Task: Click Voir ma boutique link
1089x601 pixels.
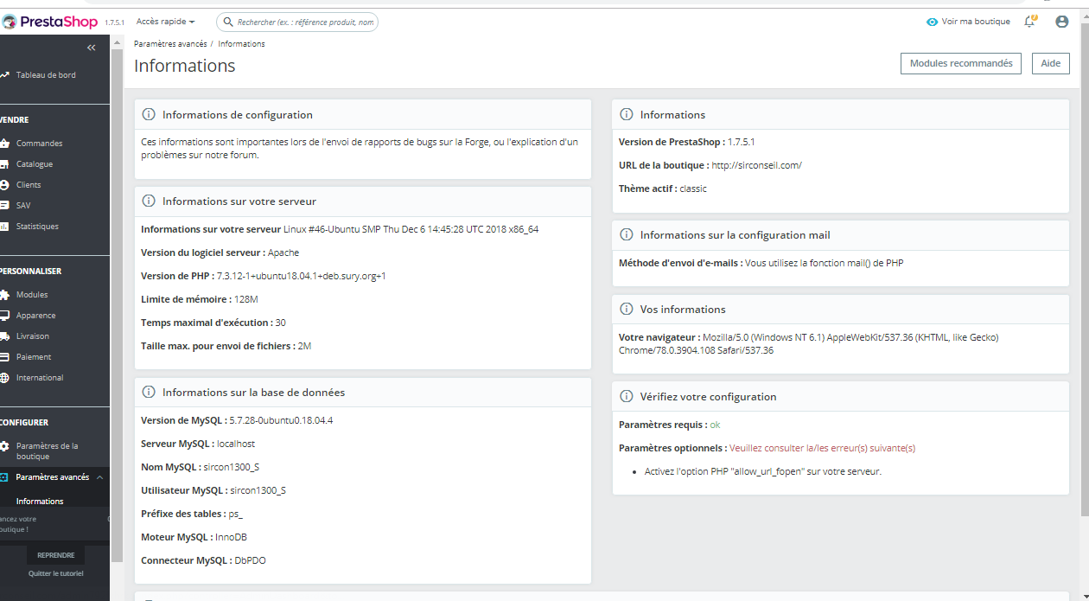Action: pos(976,22)
